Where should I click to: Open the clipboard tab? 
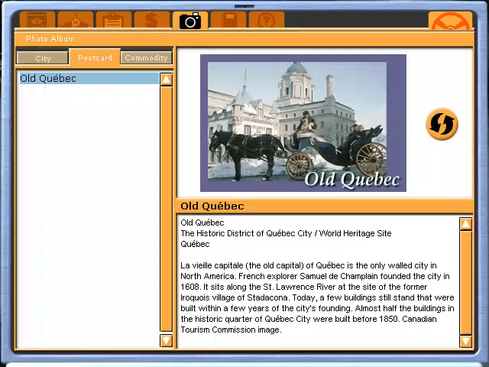point(114,21)
